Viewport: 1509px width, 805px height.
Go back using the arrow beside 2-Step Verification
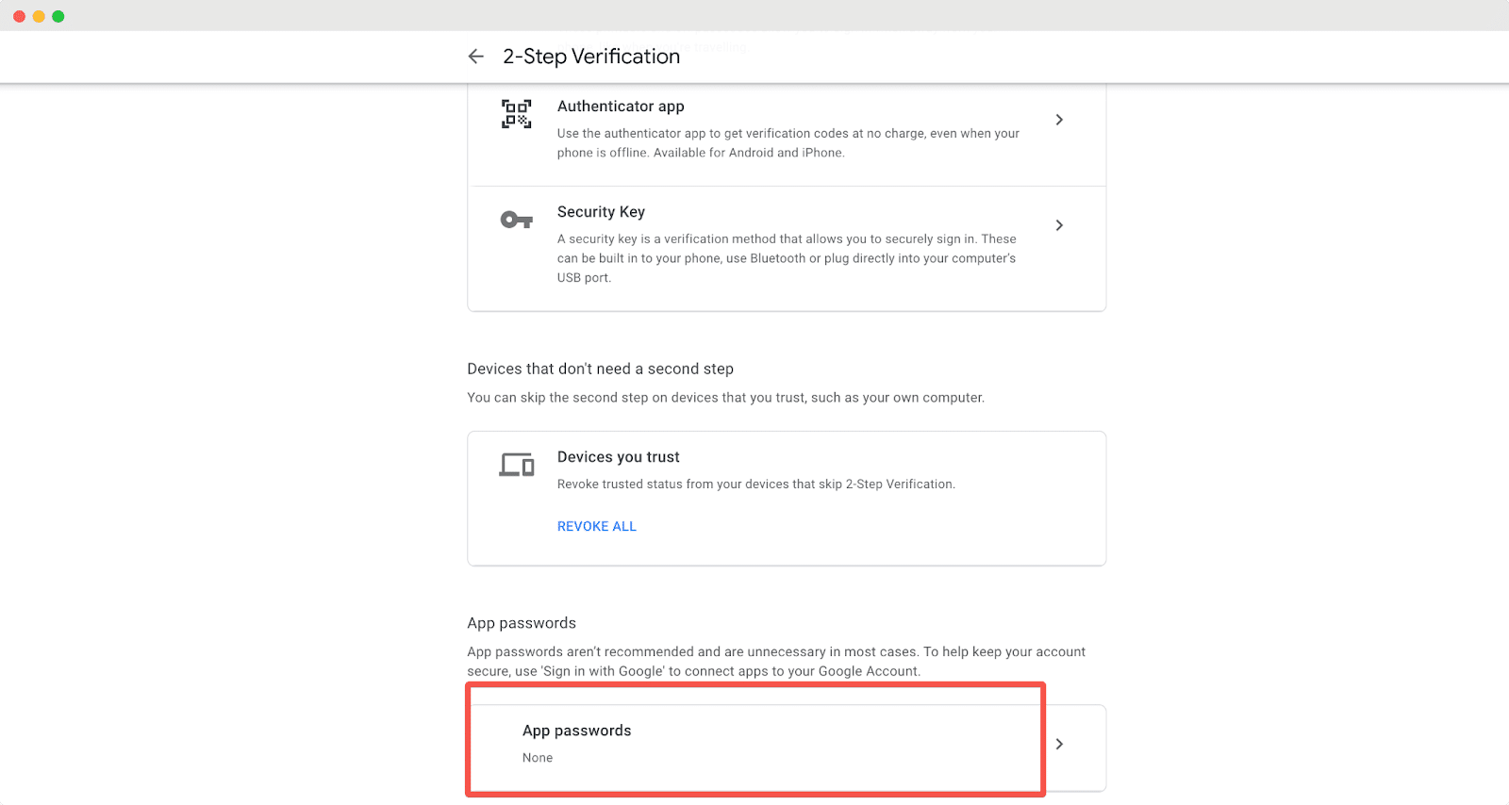click(475, 57)
